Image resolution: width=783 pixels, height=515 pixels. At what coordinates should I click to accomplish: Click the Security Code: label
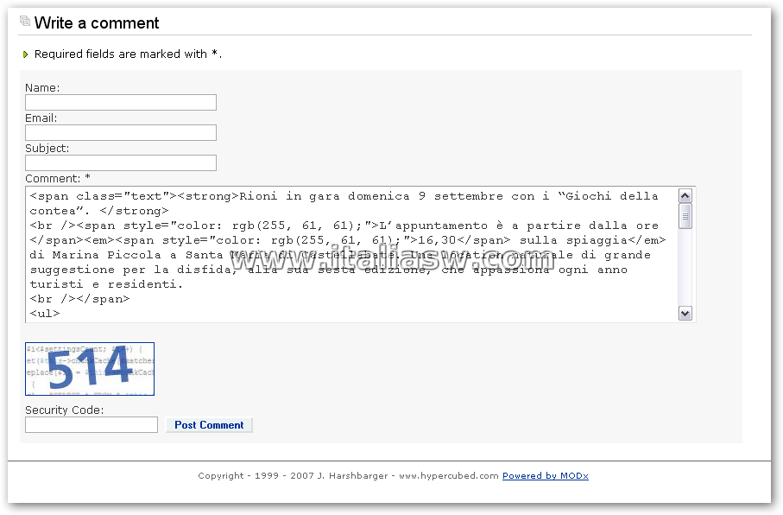coord(65,410)
